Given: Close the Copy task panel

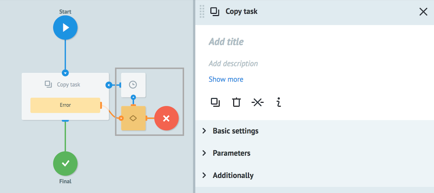Looking at the screenshot, I should pyautogui.click(x=423, y=12).
